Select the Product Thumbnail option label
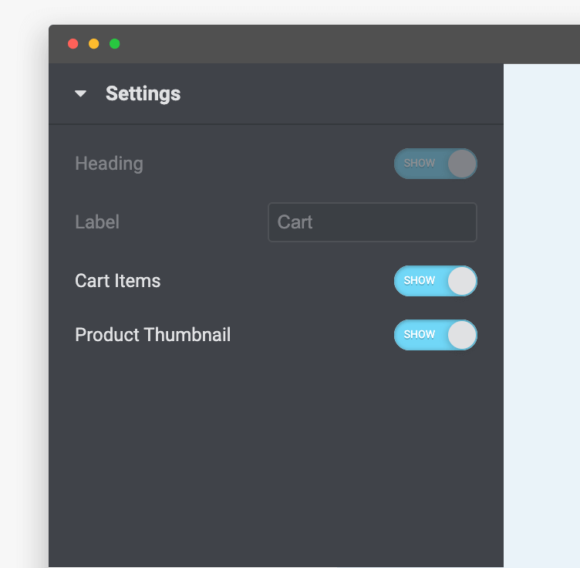Image resolution: width=580 pixels, height=568 pixels. click(153, 335)
